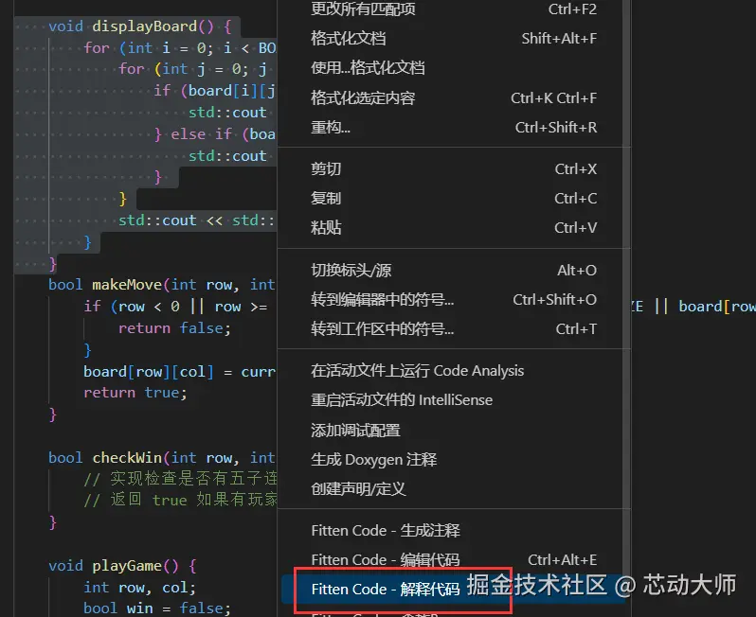The image size is (756, 617).
Task: Click 'for (int i = 0;' loop line
Action: point(180,47)
